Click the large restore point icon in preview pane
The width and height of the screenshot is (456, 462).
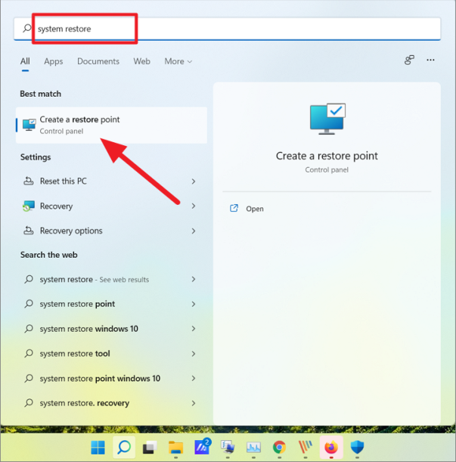pos(327,119)
